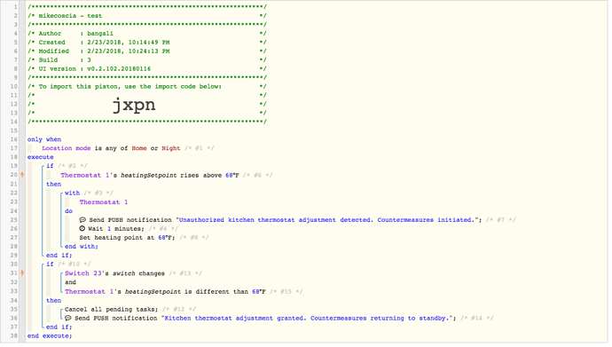The height and width of the screenshot is (347, 612).
Task: Click the 'with' block on line 22
Action: (72, 193)
